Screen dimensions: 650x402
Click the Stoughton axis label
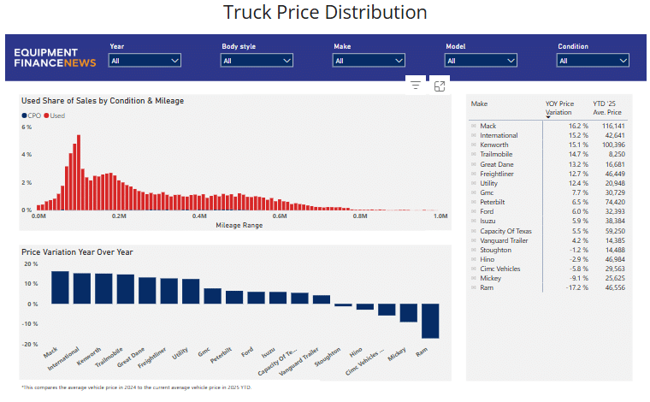point(327,357)
